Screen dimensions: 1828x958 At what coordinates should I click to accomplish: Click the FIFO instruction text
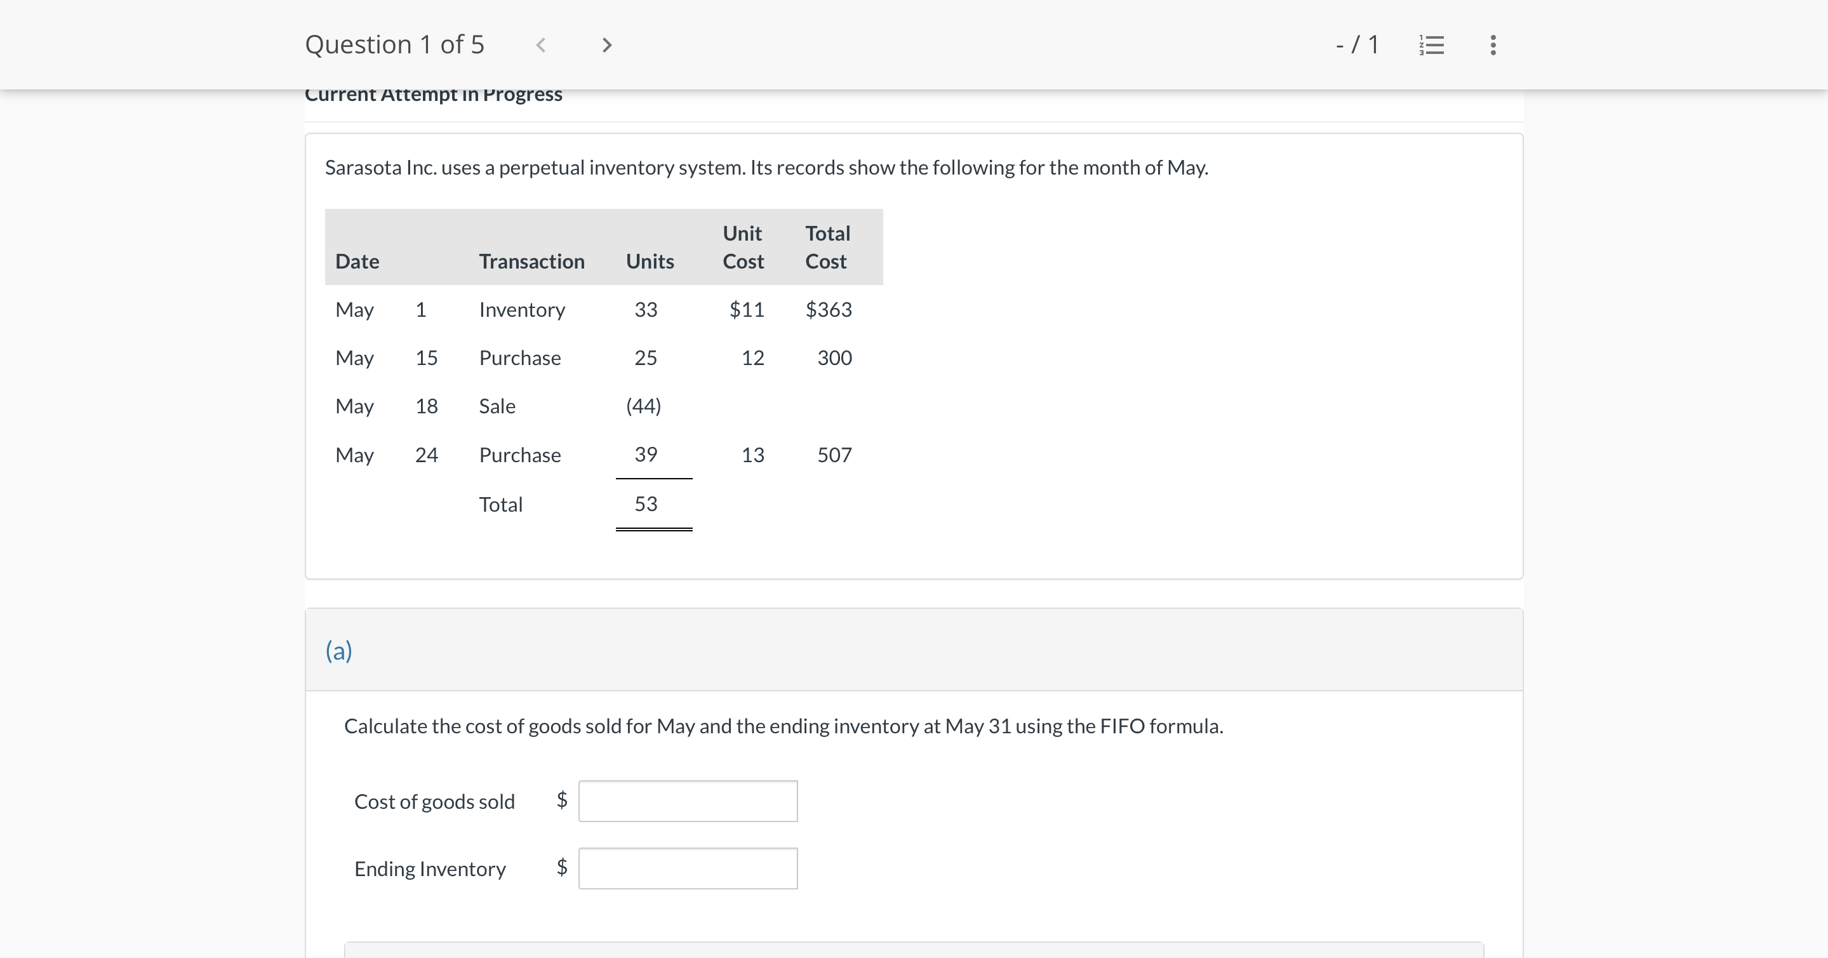784,726
